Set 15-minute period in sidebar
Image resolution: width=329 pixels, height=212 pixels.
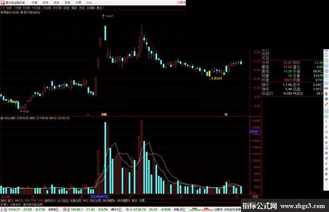[x=326, y=132]
